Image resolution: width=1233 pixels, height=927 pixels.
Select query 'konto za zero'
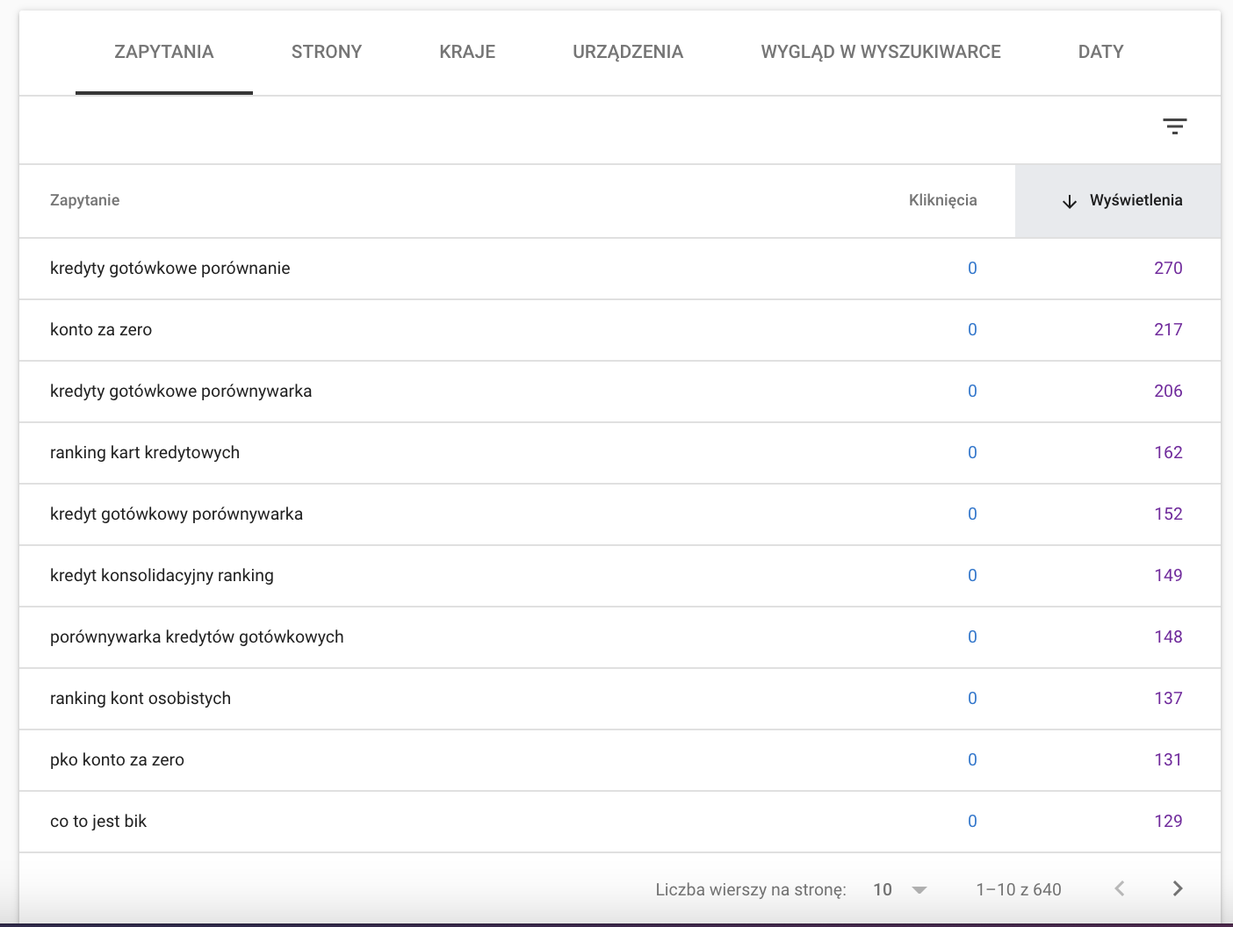tap(101, 329)
